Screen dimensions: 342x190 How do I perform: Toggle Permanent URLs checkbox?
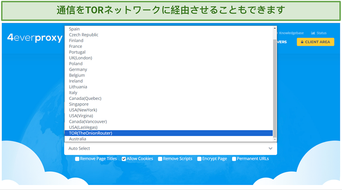click(234, 159)
